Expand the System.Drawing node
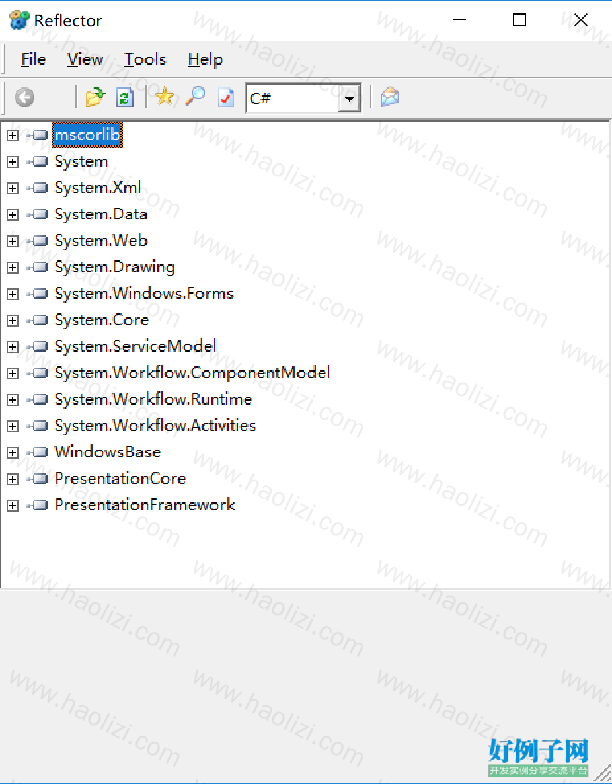This screenshot has height=784, width=612. point(13,268)
